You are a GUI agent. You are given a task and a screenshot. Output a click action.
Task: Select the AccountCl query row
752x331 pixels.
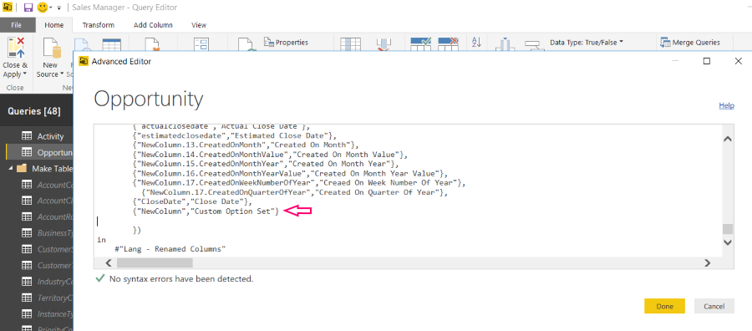pyautogui.click(x=40, y=201)
